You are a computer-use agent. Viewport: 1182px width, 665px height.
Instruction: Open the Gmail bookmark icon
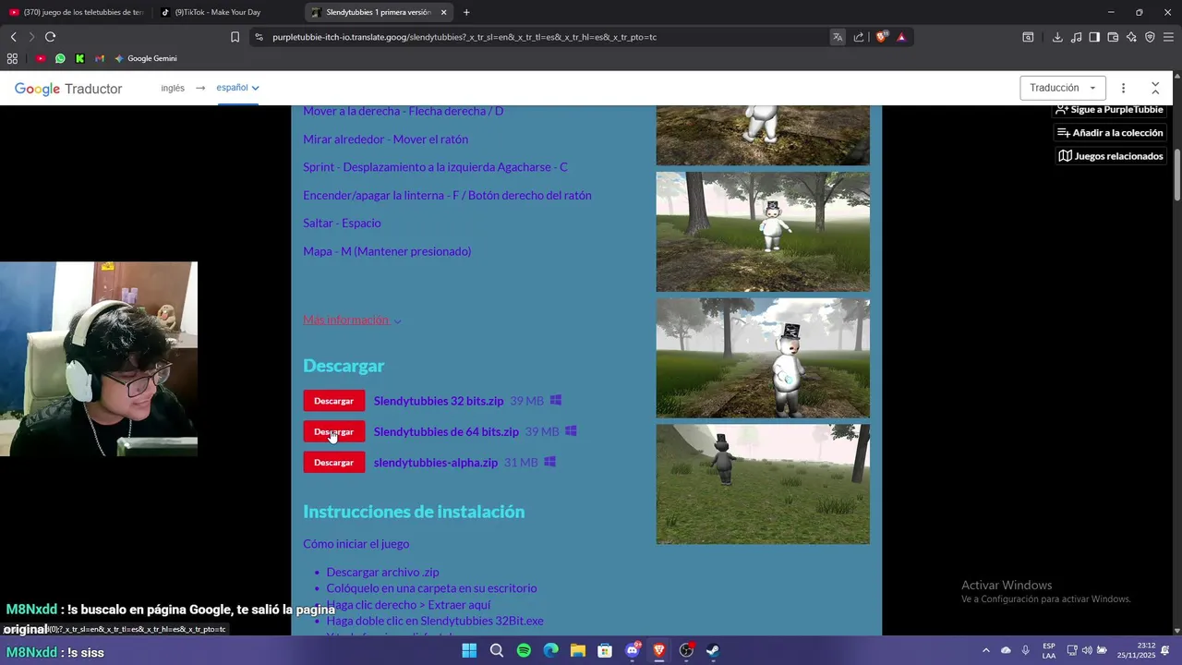[x=100, y=58]
